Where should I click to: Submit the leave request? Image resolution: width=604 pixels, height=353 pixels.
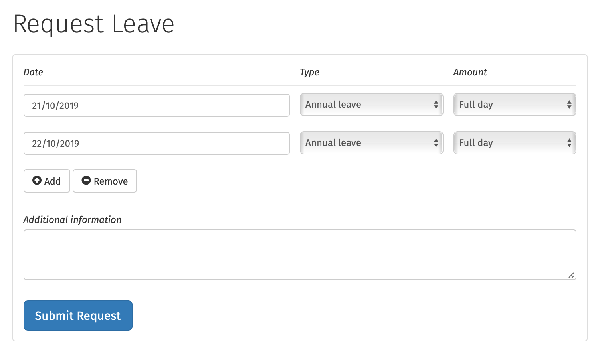(x=78, y=316)
